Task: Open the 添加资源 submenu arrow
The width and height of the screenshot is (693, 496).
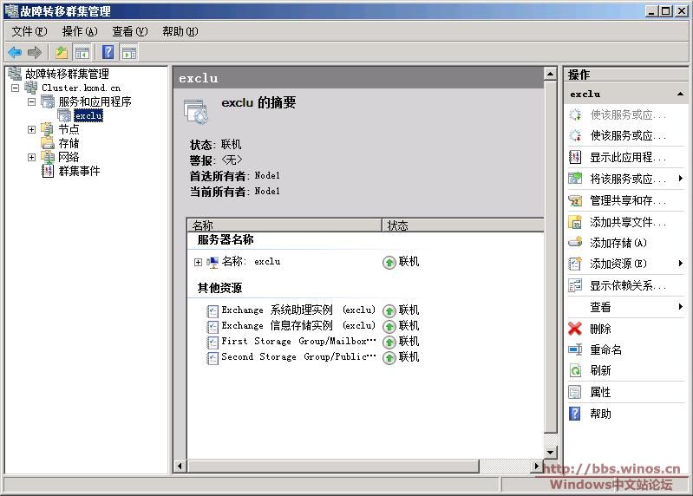Action: [681, 264]
